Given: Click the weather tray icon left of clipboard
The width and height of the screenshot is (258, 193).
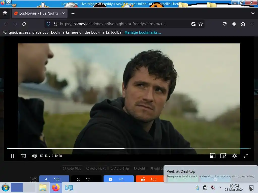Looking at the screenshot, I should pyautogui.click(x=197, y=187).
